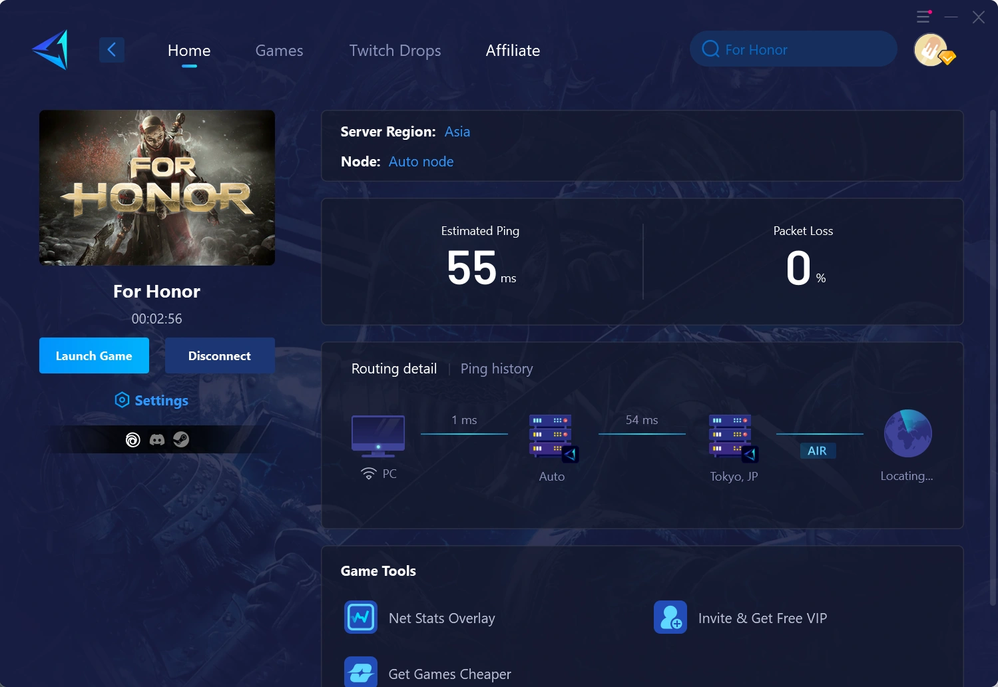Image resolution: width=998 pixels, height=687 pixels.
Task: Click the Game Tools heading
Action: pyautogui.click(x=378, y=571)
